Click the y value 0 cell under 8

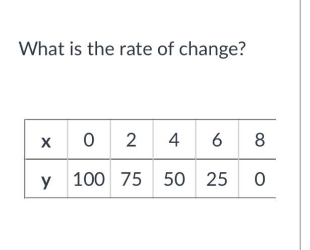257,178
